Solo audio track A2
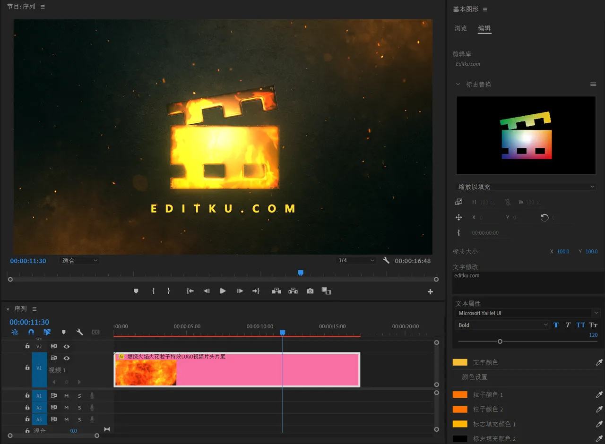This screenshot has width=605, height=444. (x=79, y=408)
